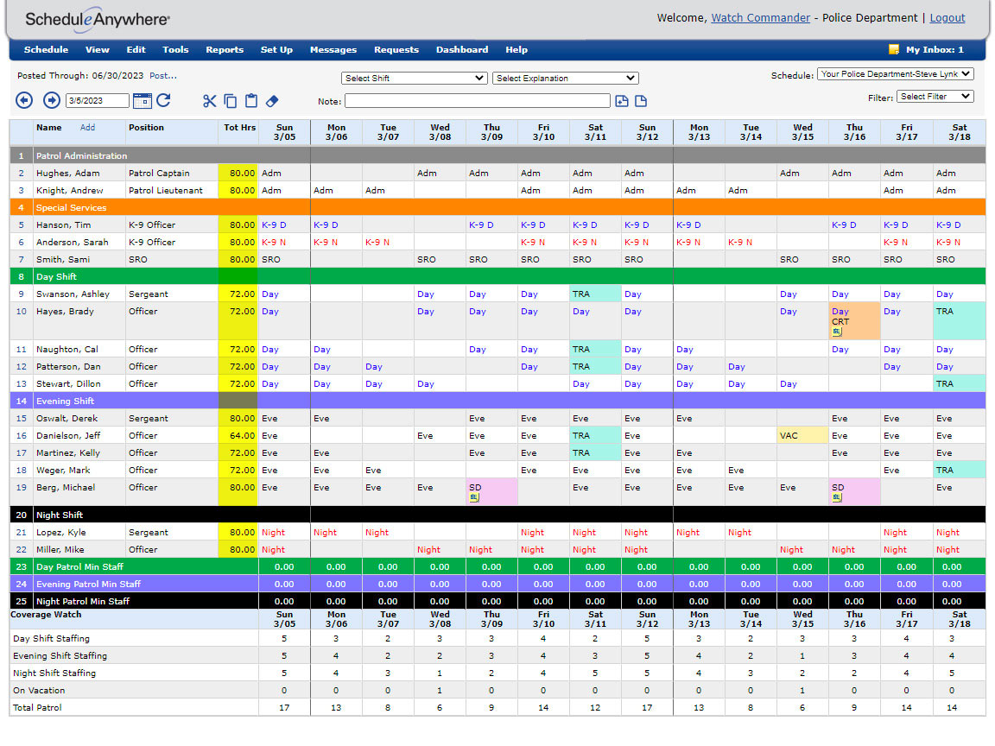
Task: Open note icon in Berg's Thu 3/16 SD cell
Action: pyautogui.click(x=837, y=497)
